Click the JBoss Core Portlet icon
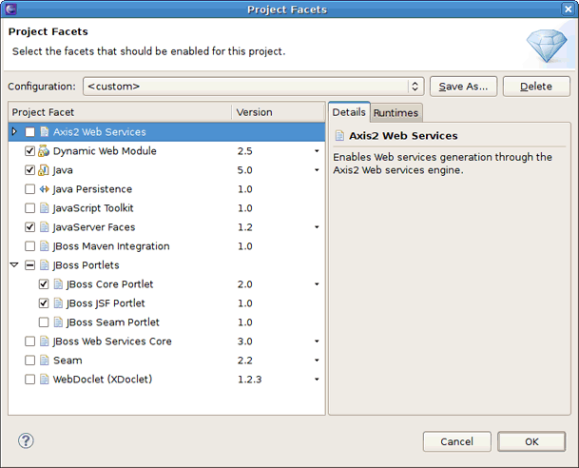The image size is (579, 468). tap(58, 284)
